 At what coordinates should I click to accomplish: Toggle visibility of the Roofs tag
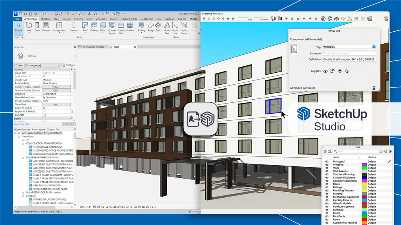(x=327, y=184)
